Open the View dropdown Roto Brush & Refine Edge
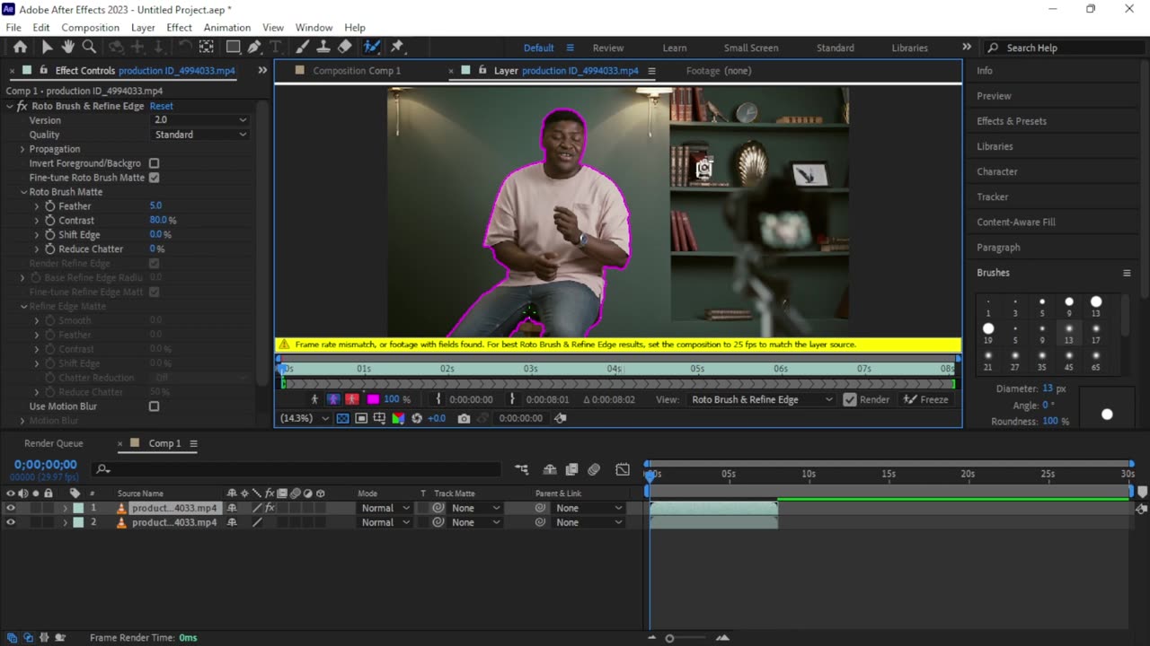The height and width of the screenshot is (646, 1150). pyautogui.click(x=762, y=399)
